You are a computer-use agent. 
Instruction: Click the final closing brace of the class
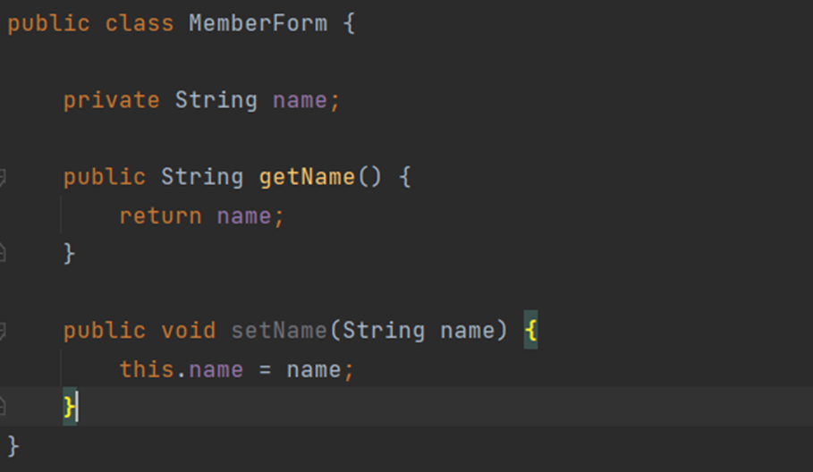[x=13, y=446]
